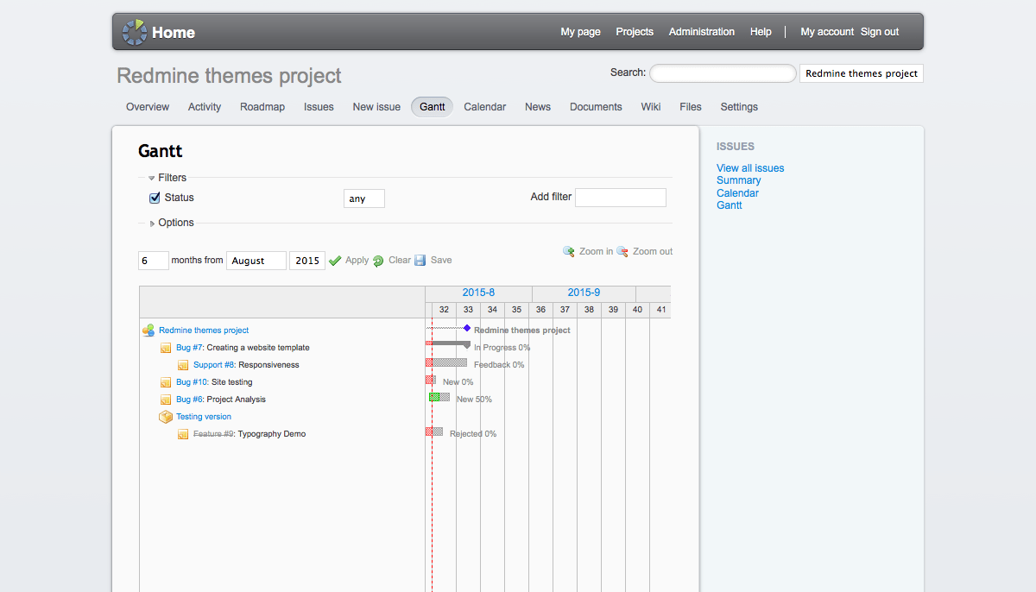Open the Status 'any' dropdown
This screenshot has height=592, width=1036.
(x=364, y=198)
